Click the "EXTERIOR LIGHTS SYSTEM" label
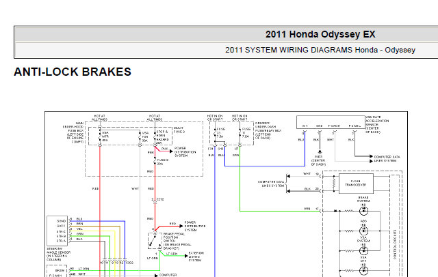 click(196, 257)
